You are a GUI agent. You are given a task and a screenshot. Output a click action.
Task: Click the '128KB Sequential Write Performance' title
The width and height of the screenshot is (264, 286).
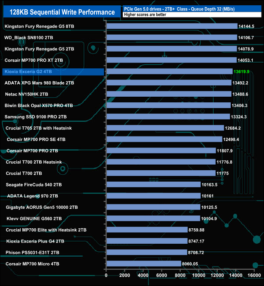pyautogui.click(x=62, y=12)
